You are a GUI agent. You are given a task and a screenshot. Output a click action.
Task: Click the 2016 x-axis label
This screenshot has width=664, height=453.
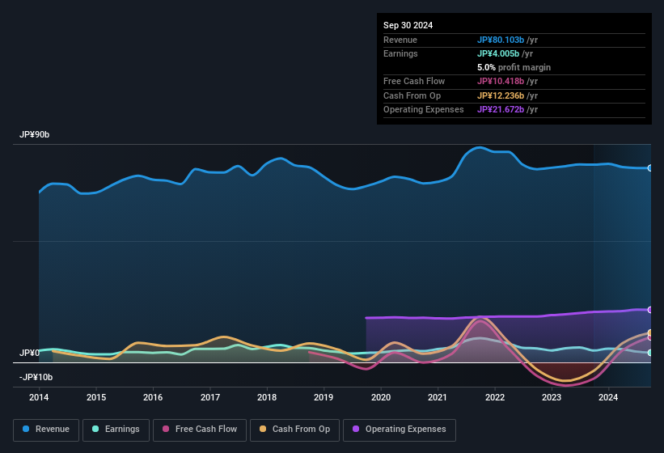point(153,397)
